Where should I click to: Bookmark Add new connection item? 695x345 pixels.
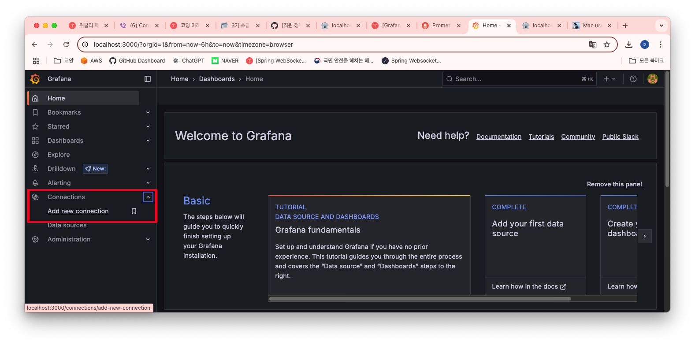(x=134, y=211)
